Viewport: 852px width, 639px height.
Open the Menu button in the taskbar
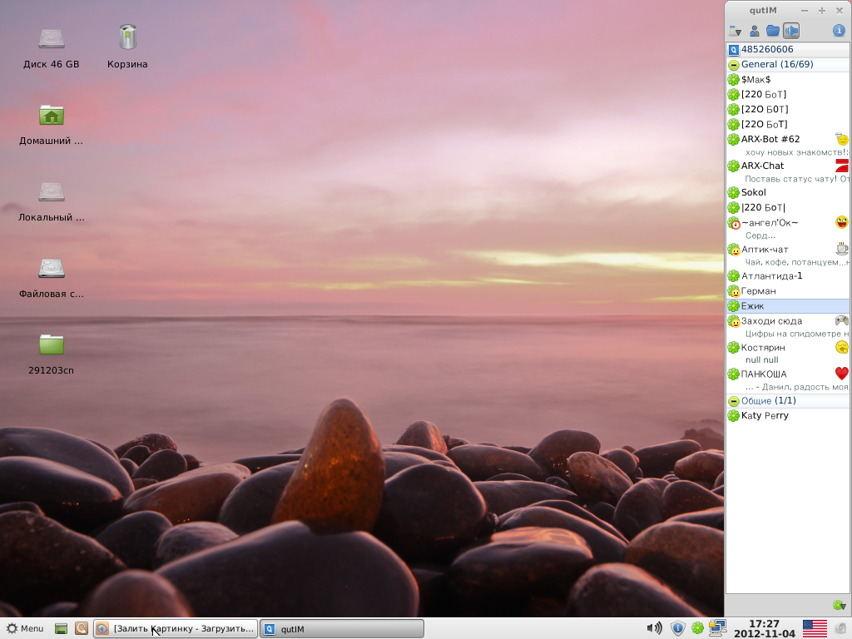[25, 629]
